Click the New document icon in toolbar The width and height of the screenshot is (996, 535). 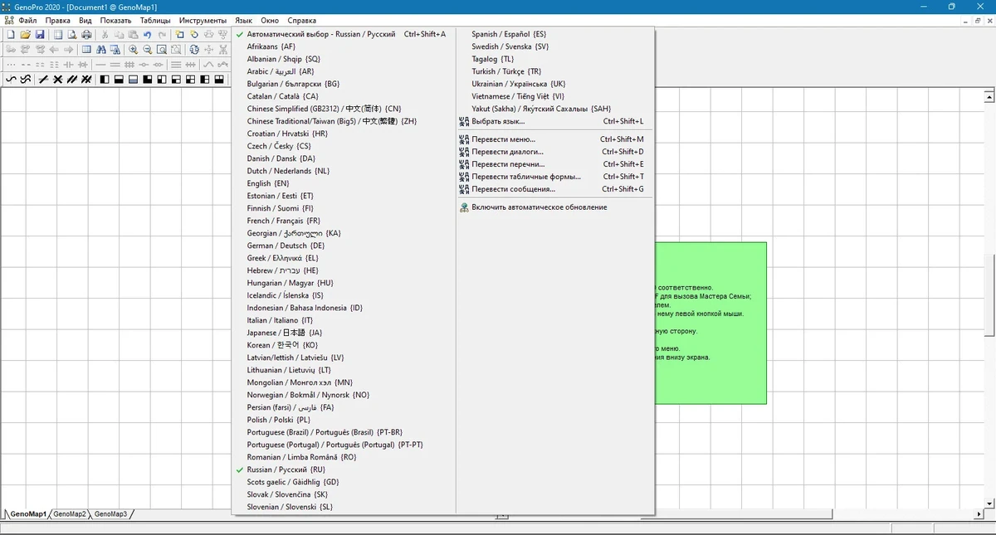[x=11, y=35]
